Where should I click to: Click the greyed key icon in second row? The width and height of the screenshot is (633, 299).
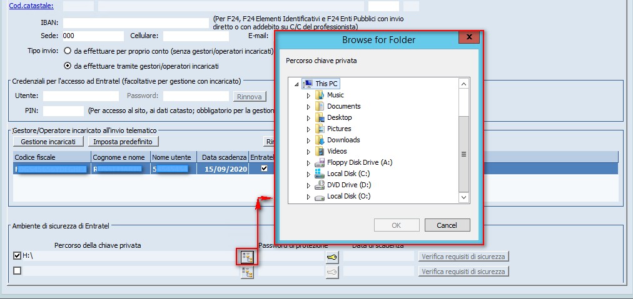[332, 272]
